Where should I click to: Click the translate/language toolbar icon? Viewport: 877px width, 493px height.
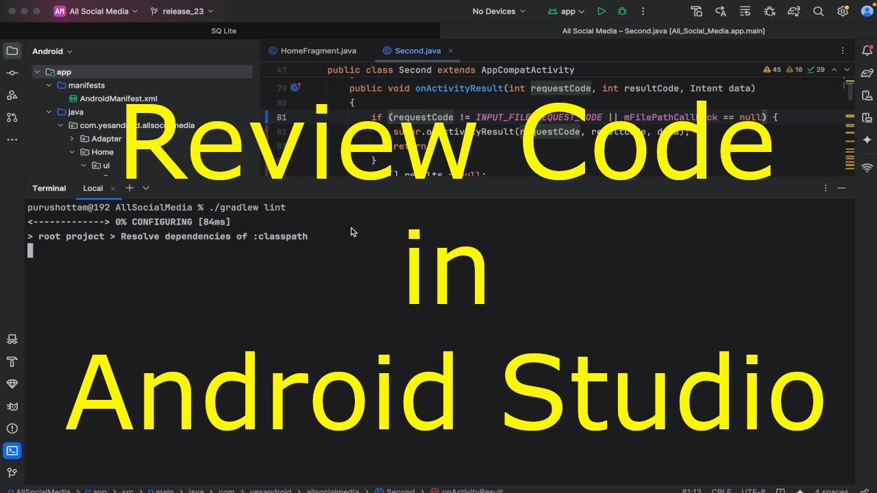(x=721, y=11)
